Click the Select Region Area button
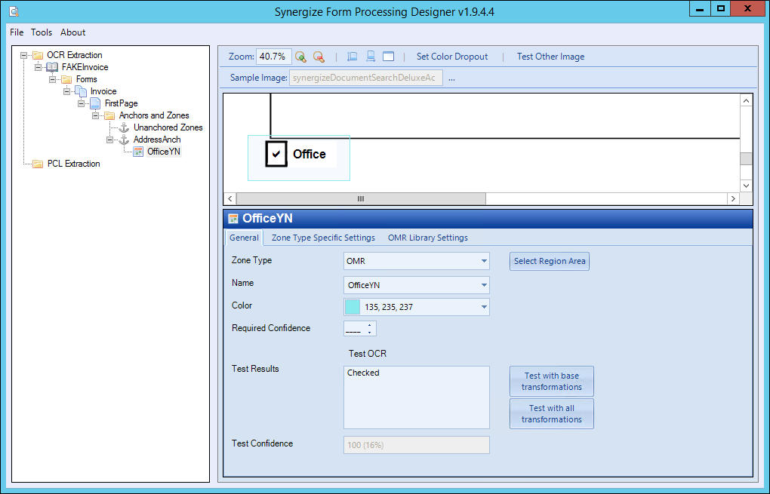 point(550,262)
